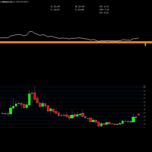Click the price axis label '57'
152x152 pixels.
coord(144,91)
